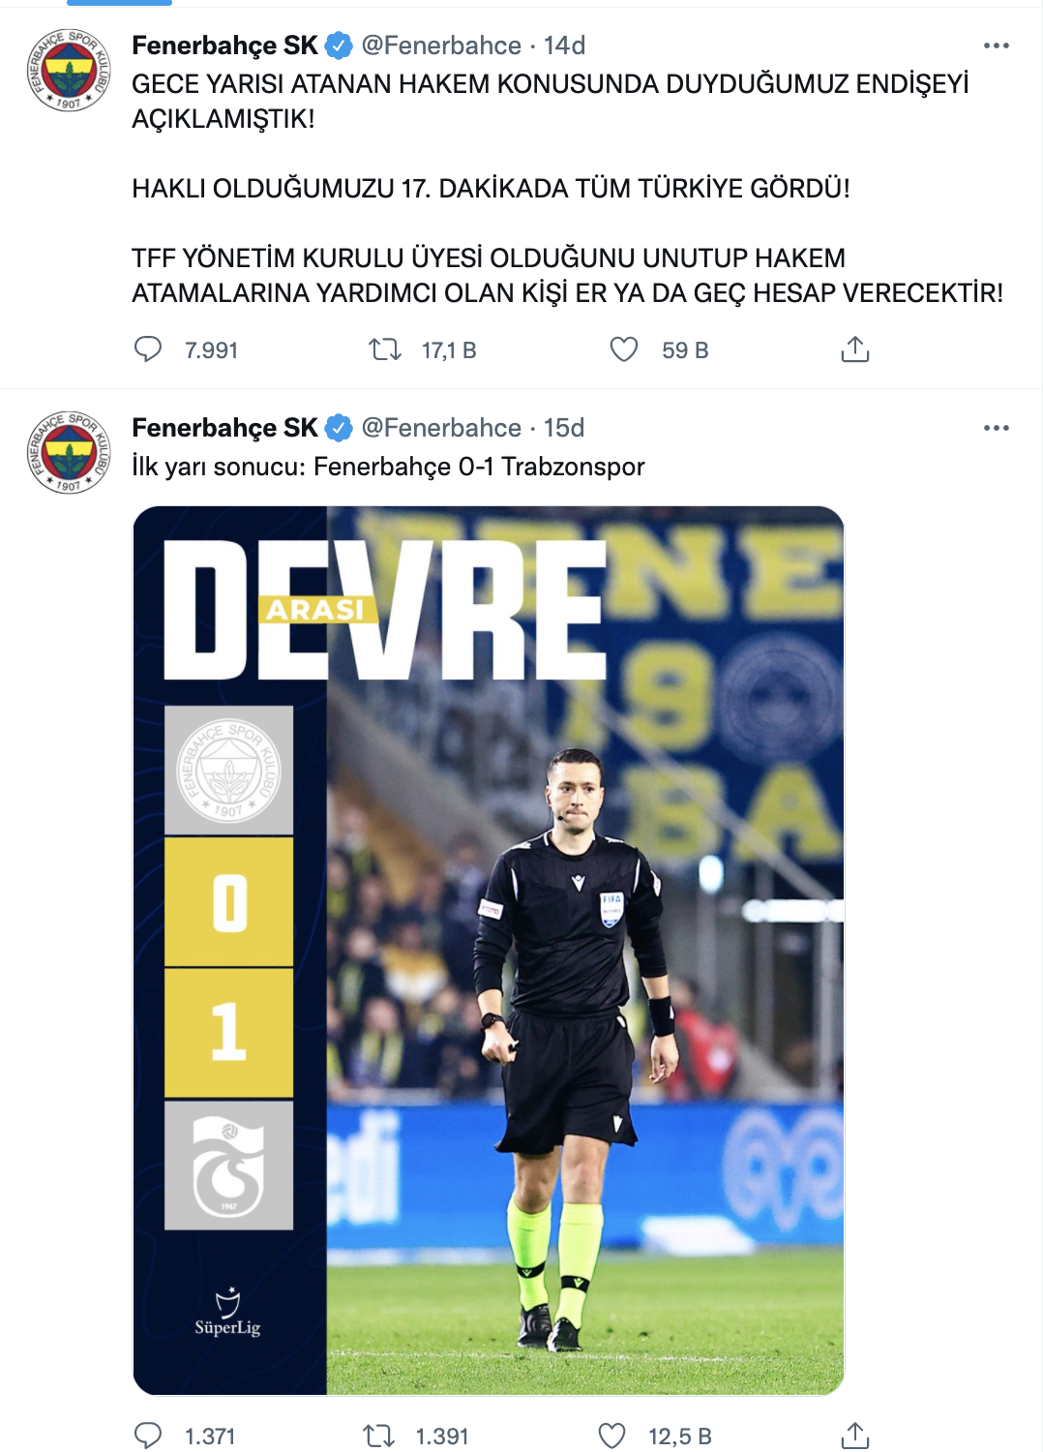Open the 14d timestamp link
Viewport: 1043px width, 1452px height.
tap(564, 45)
